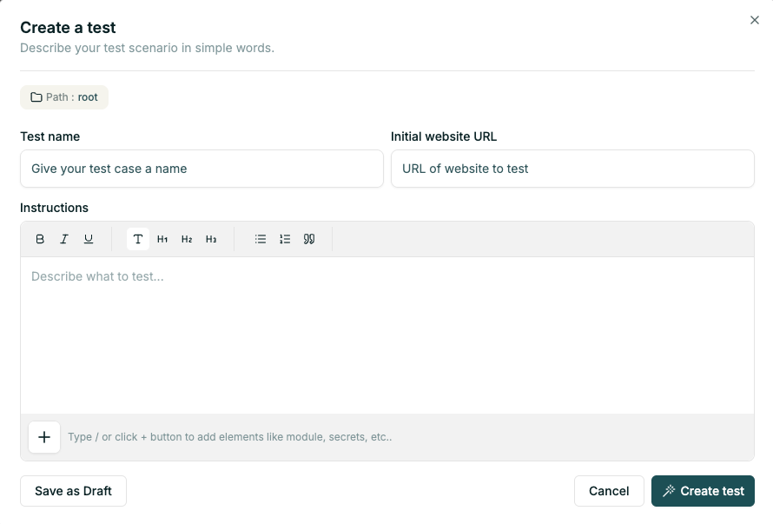
Task: Click the folder icon in the Path chip
Action: click(35, 97)
